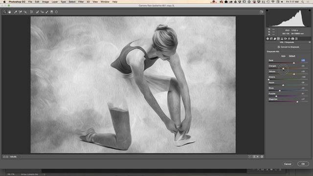Click the OK button
This screenshot has height=176, width=313.
[303, 164]
